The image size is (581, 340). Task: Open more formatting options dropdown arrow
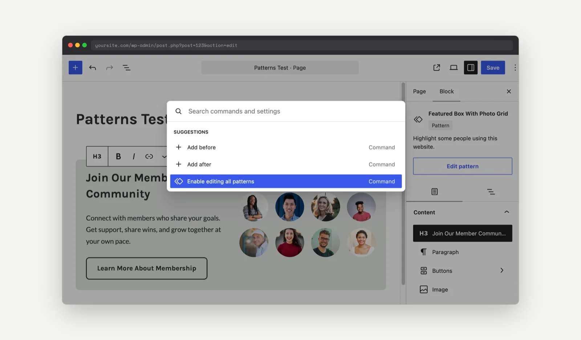(164, 156)
